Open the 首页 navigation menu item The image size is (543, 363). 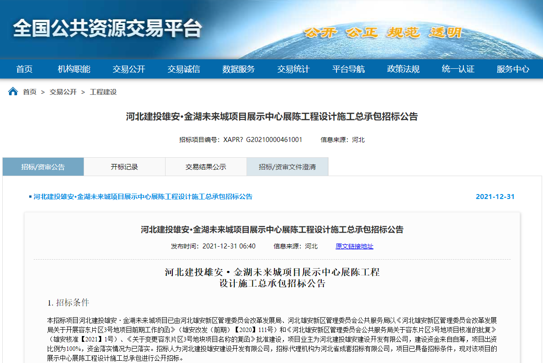click(24, 69)
